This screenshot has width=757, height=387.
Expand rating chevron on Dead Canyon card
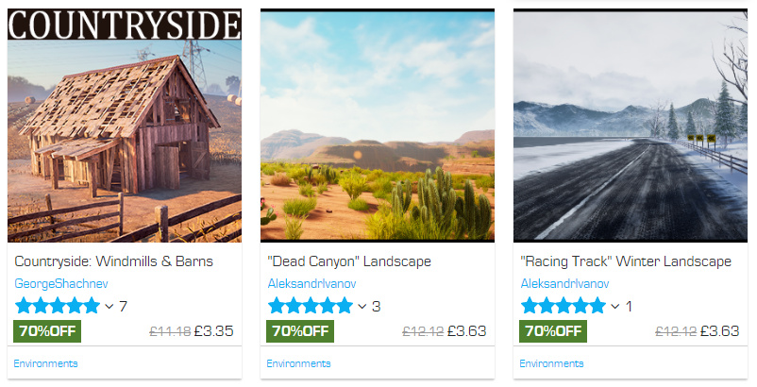click(x=362, y=307)
